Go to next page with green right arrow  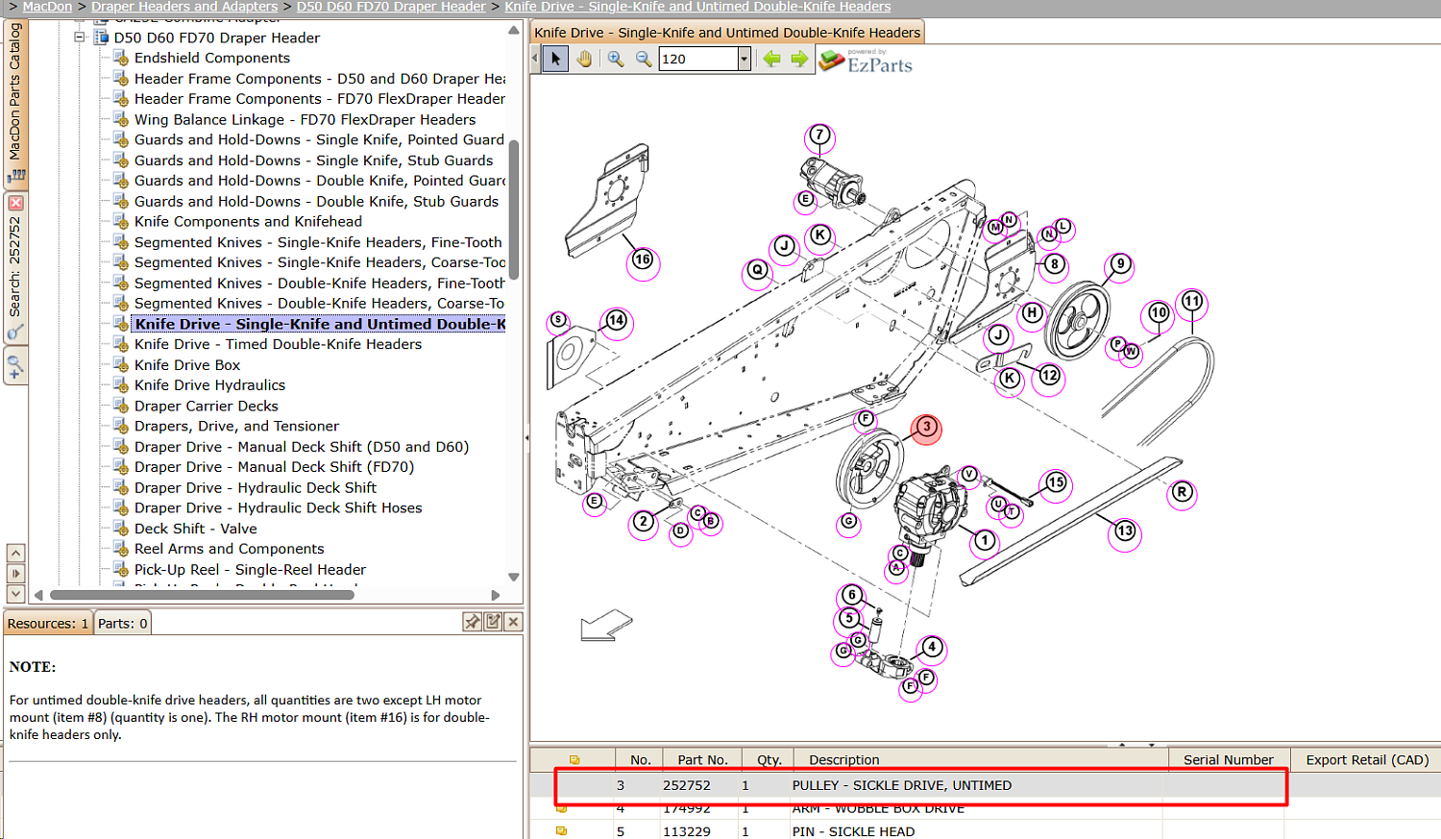[799, 59]
